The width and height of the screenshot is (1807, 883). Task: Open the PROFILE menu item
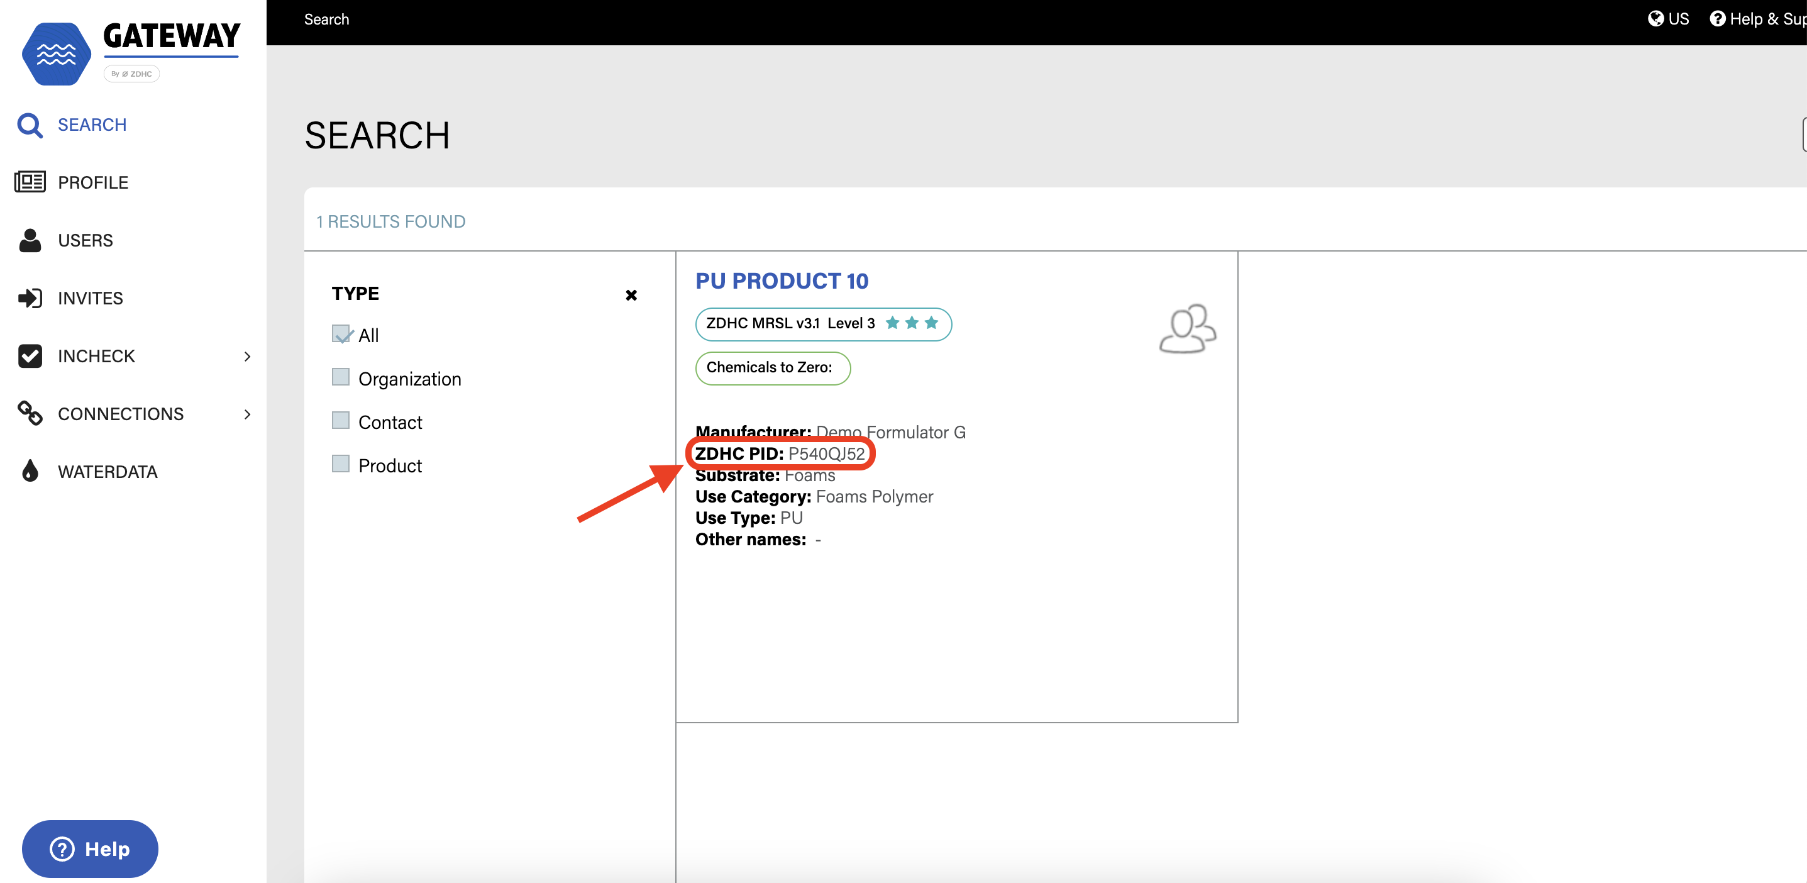pos(92,182)
